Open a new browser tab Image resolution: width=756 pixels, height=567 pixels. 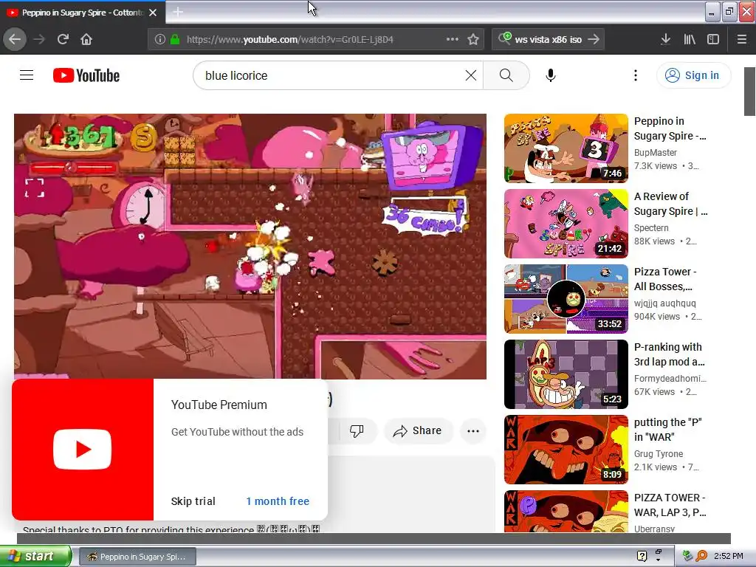(178, 12)
